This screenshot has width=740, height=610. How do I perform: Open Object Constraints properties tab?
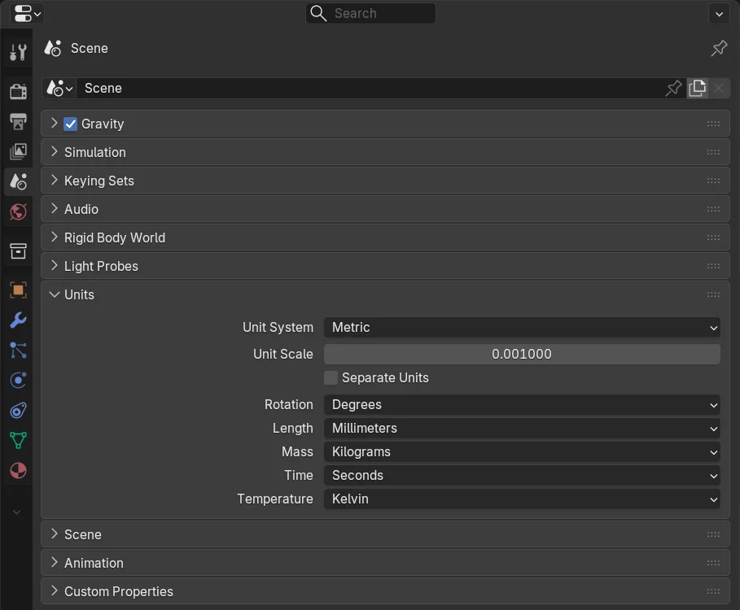[x=18, y=411]
